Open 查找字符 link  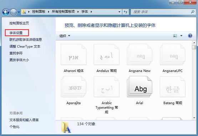point(16,53)
